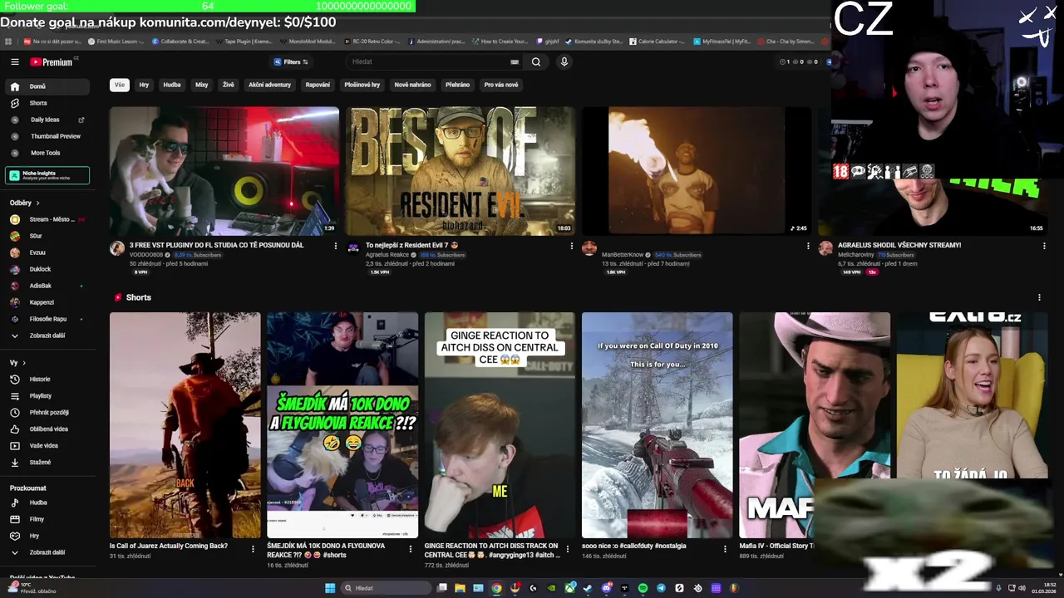
Task: Open Historie in the sidebar
Action: point(47,379)
